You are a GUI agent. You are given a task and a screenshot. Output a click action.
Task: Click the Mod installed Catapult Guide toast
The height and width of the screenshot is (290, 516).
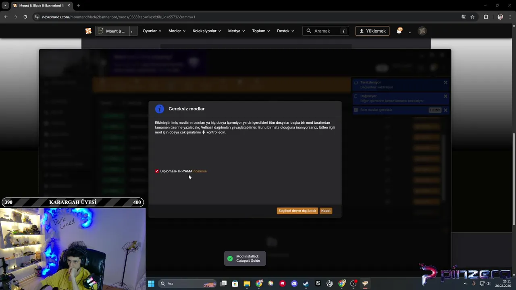coord(245,259)
